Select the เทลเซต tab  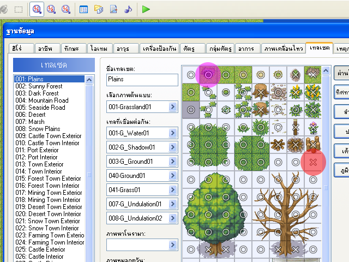click(320, 47)
